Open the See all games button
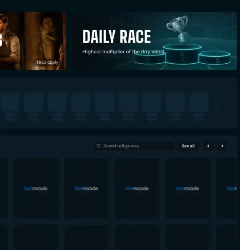This screenshot has height=250, width=240. click(188, 146)
